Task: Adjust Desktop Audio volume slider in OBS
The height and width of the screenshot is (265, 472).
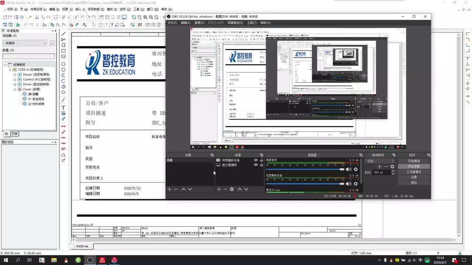Action: 305,169
